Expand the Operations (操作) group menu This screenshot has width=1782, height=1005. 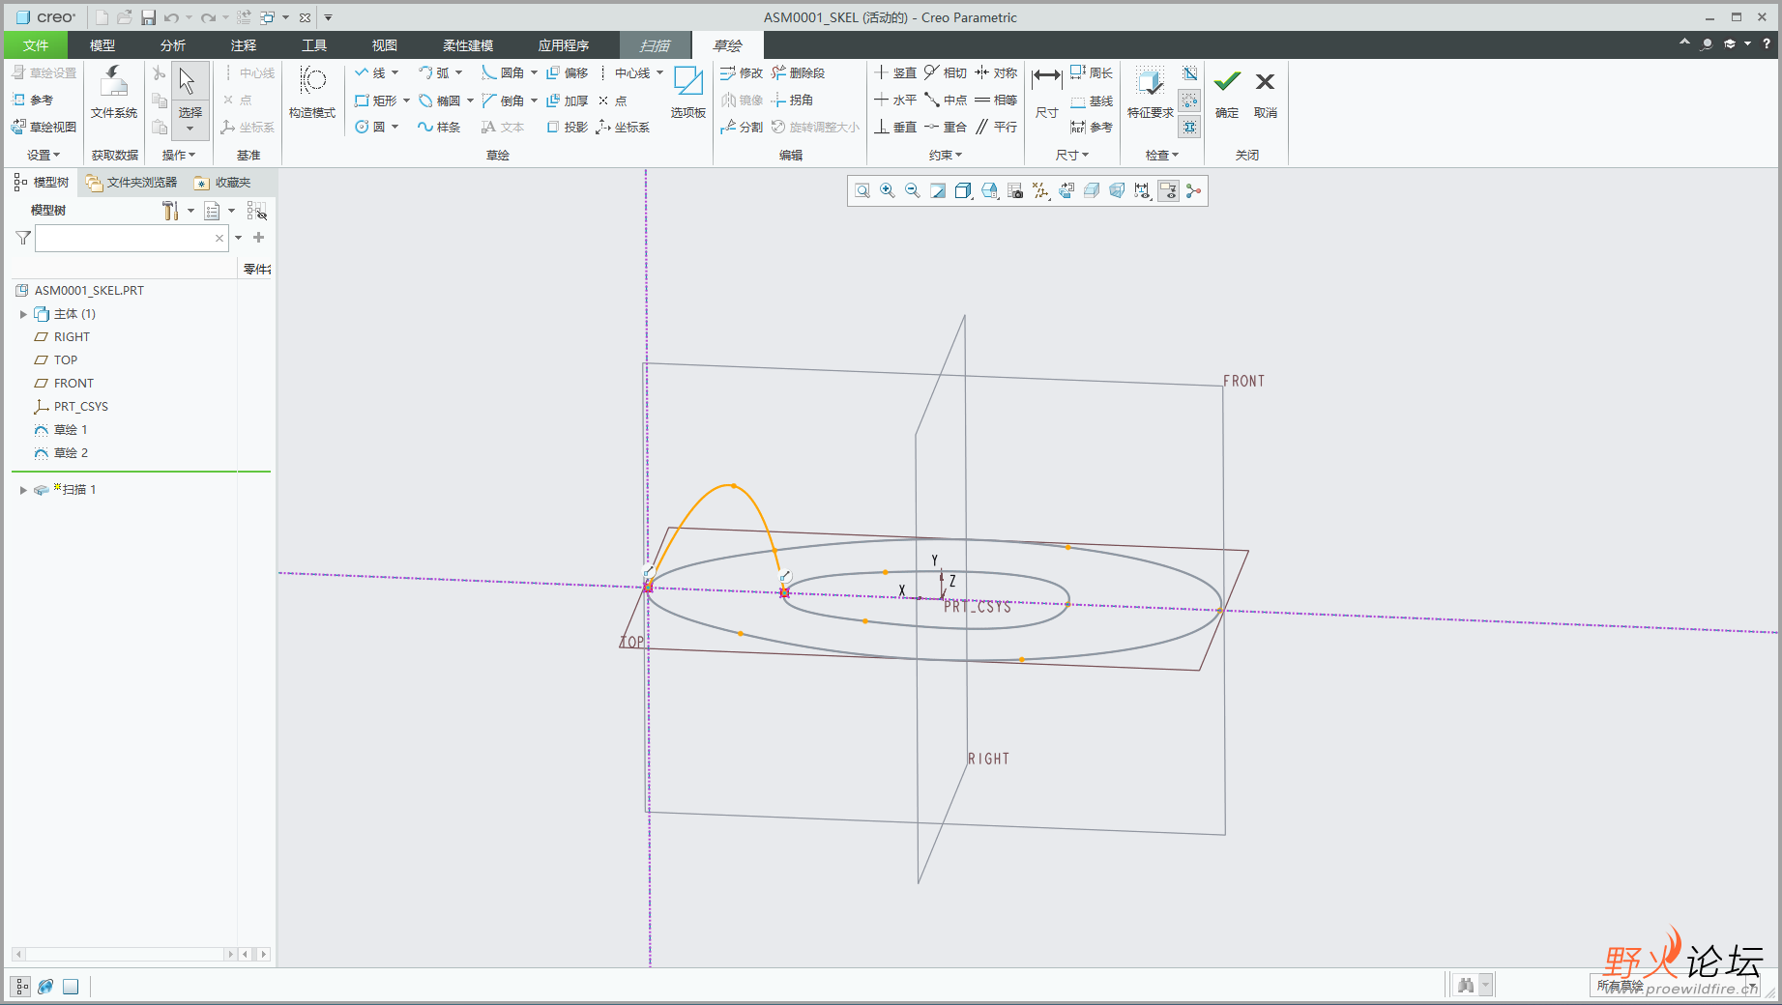point(179,155)
